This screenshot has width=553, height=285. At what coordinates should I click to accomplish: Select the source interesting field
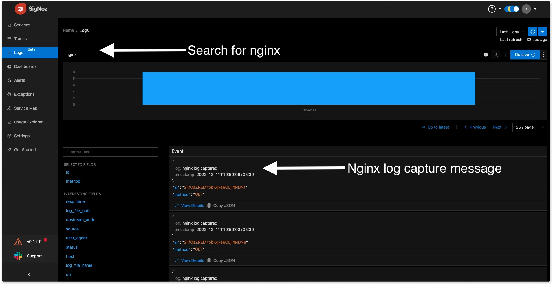tap(72, 229)
